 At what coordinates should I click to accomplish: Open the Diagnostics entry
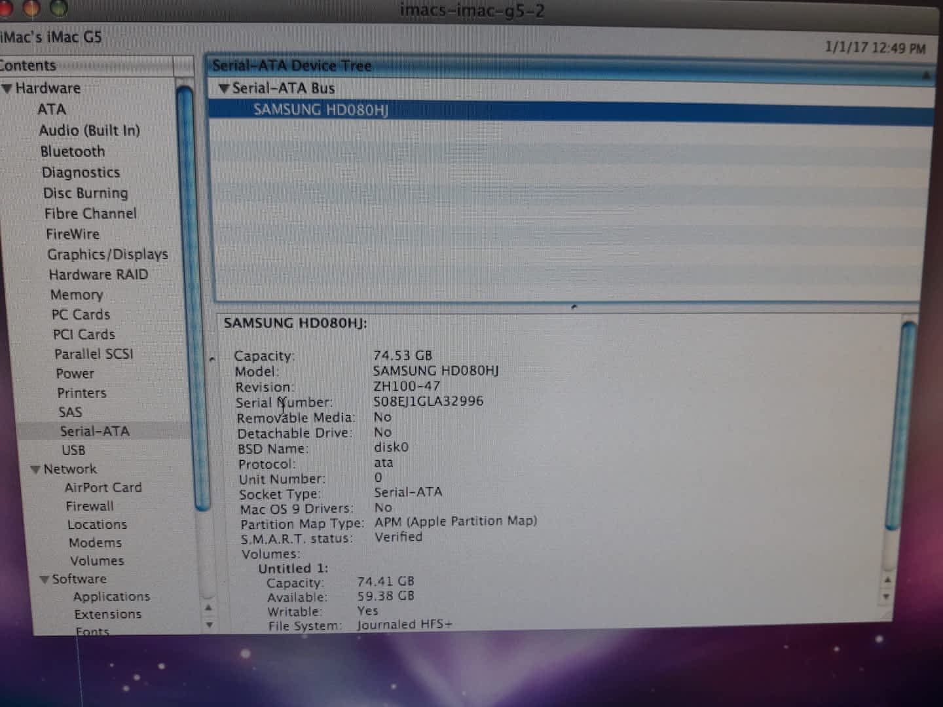(81, 172)
